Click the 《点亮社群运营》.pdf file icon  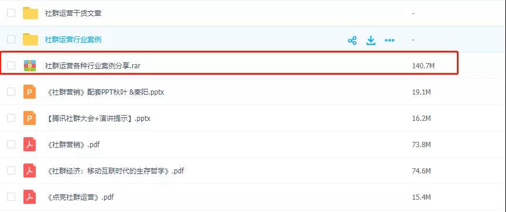click(x=30, y=197)
